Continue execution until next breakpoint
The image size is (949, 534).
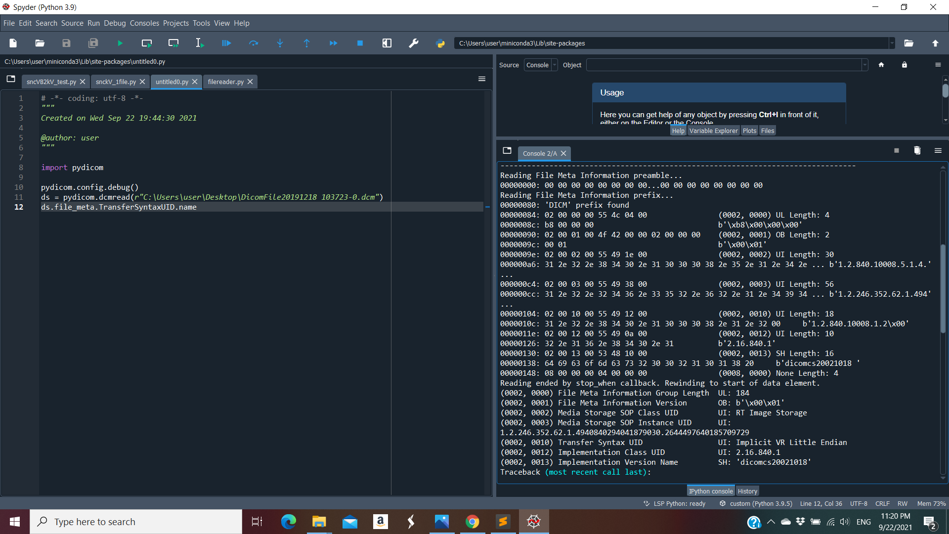(x=334, y=44)
